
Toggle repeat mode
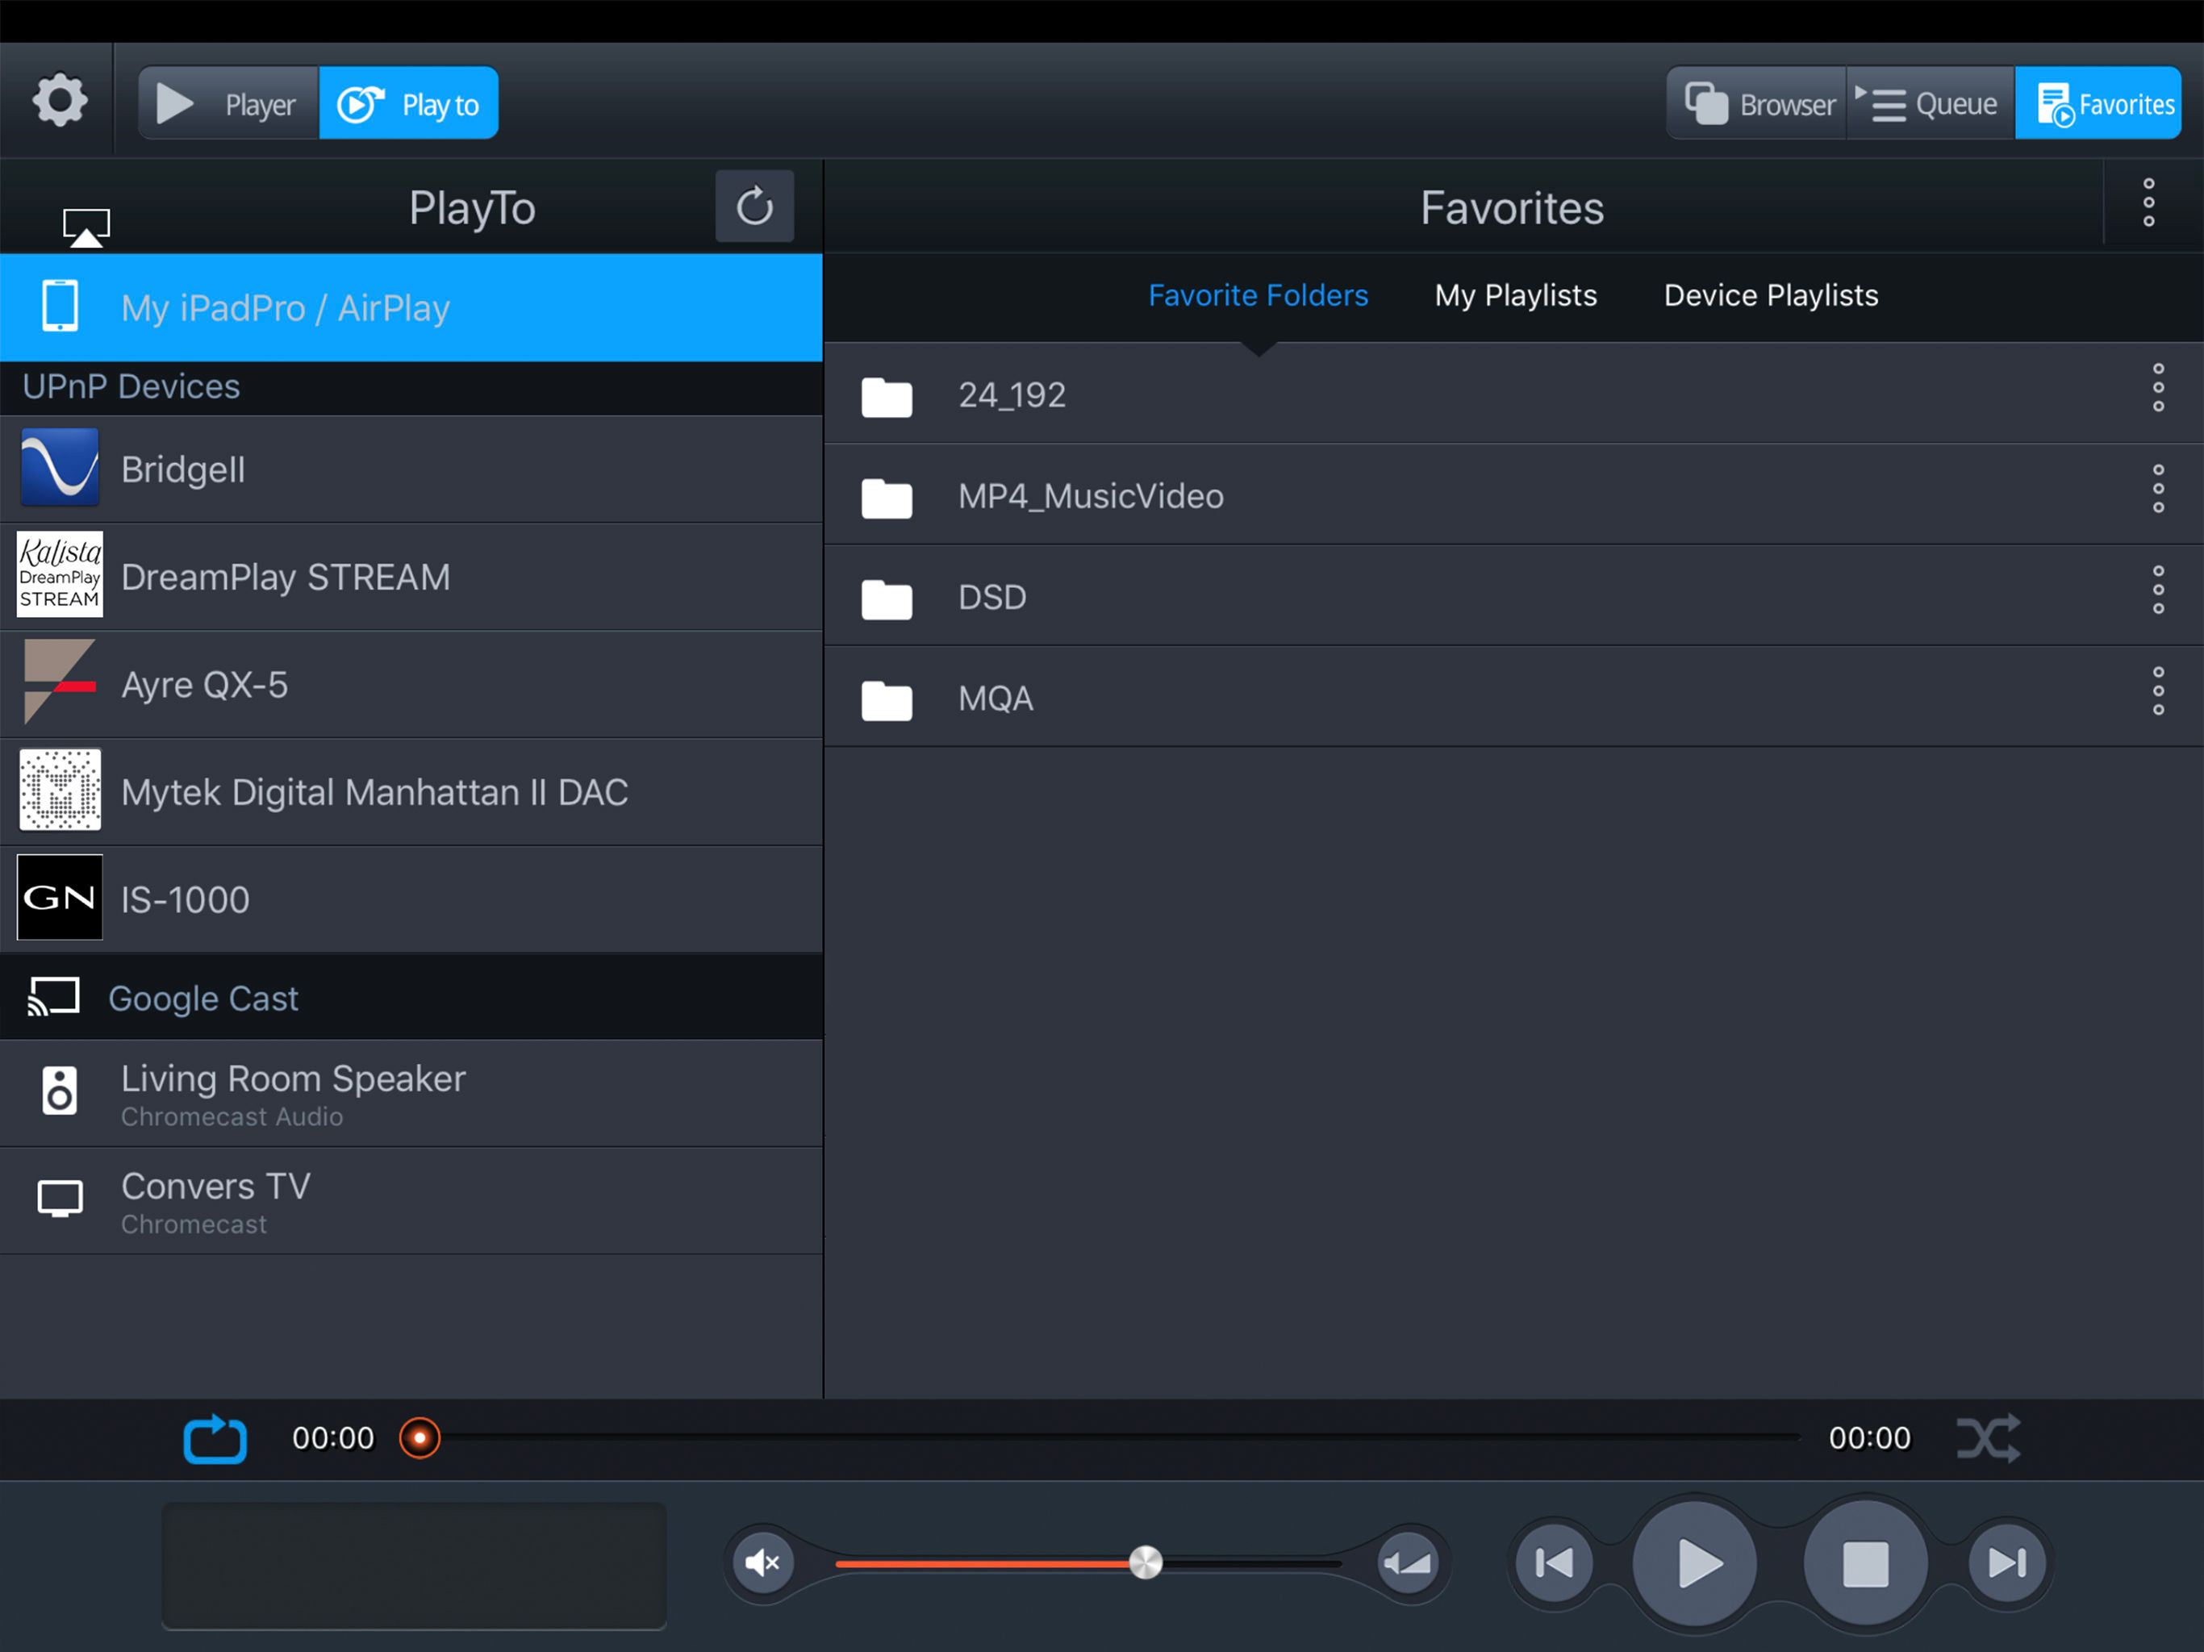[x=215, y=1439]
